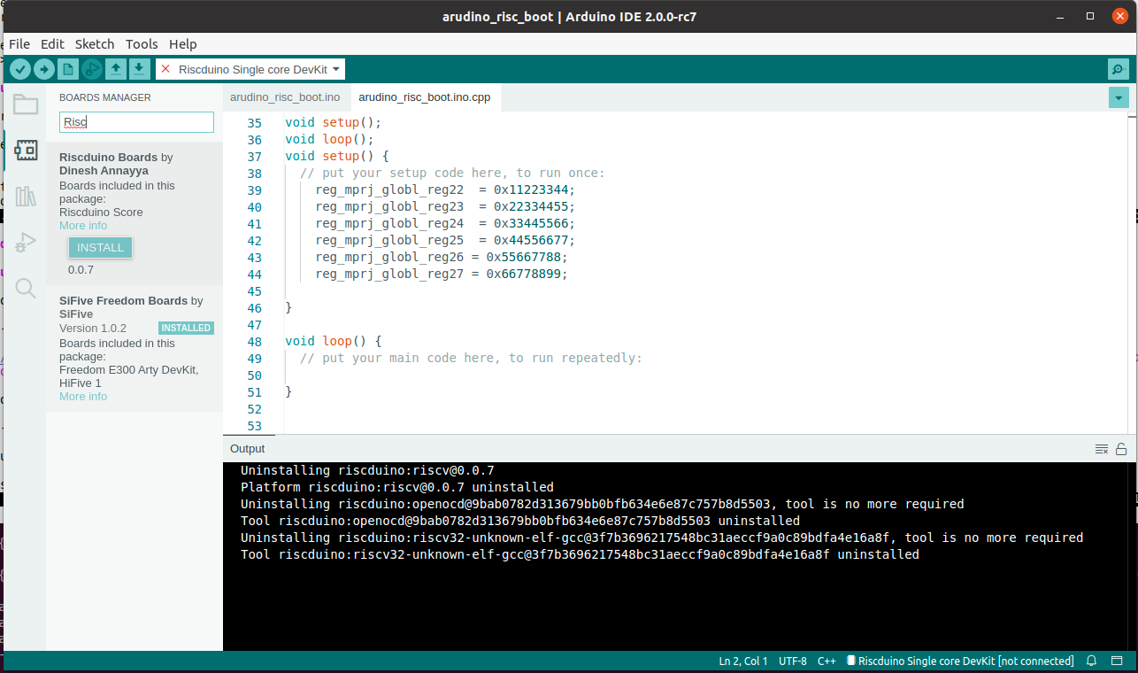This screenshot has width=1138, height=673.
Task: Click Version 1.0.2 text of SiFive
Action: tap(93, 329)
